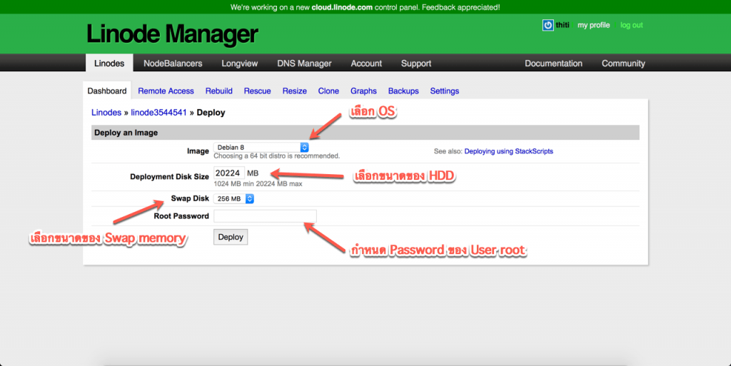Open NodeBalancers in main navigation
This screenshot has height=366, width=731.
click(173, 63)
